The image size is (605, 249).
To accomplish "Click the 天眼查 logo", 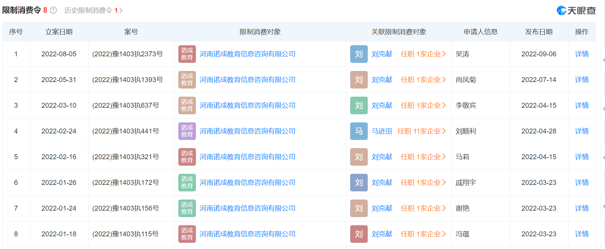I will (x=576, y=10).
